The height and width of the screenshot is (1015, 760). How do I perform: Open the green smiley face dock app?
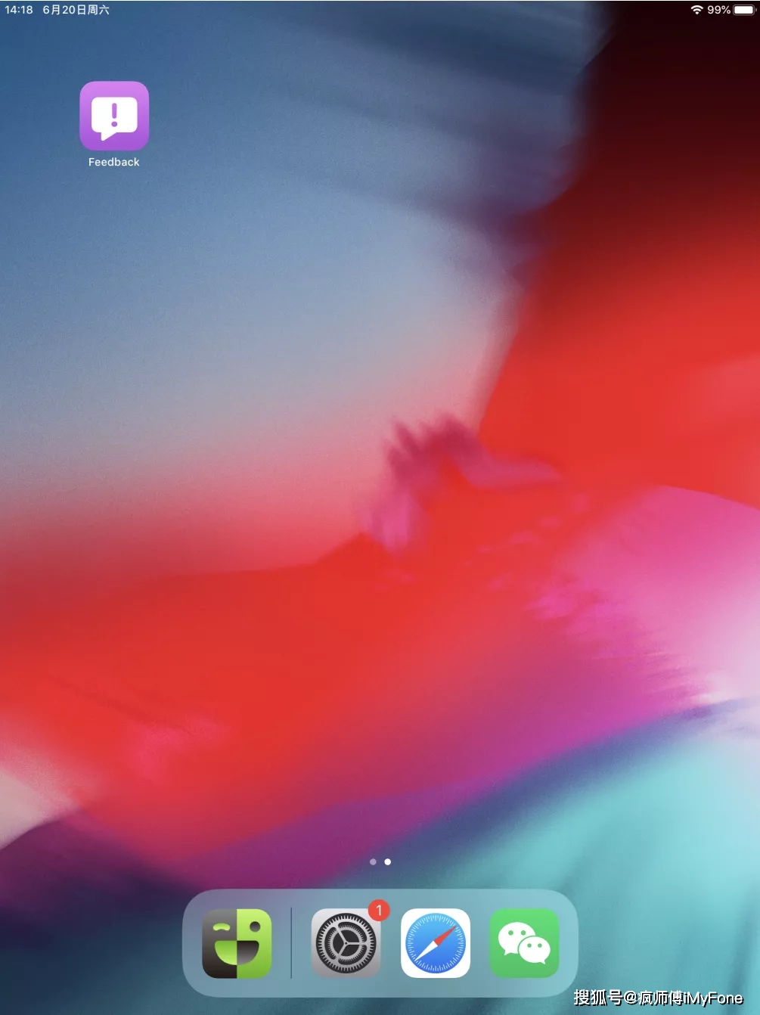(x=237, y=943)
